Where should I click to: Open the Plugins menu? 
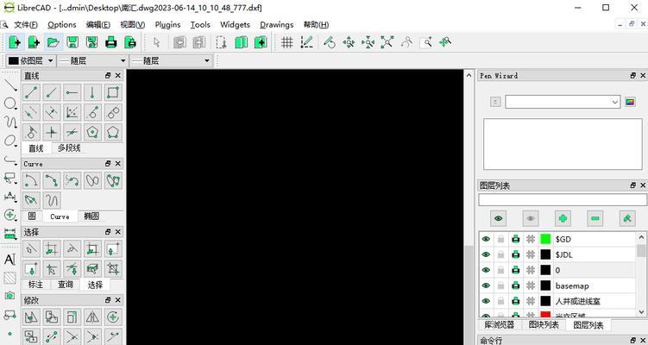click(x=167, y=25)
